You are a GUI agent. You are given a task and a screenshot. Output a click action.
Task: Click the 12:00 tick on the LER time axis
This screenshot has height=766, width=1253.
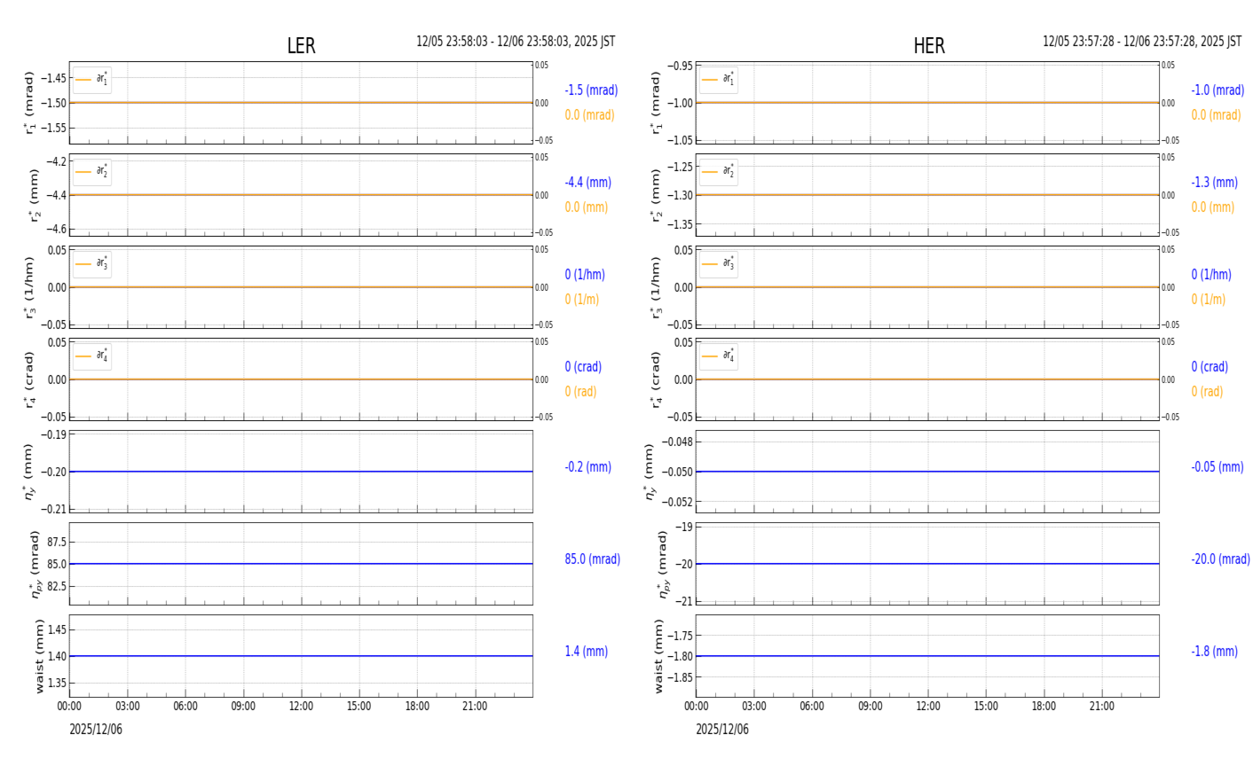click(x=301, y=707)
